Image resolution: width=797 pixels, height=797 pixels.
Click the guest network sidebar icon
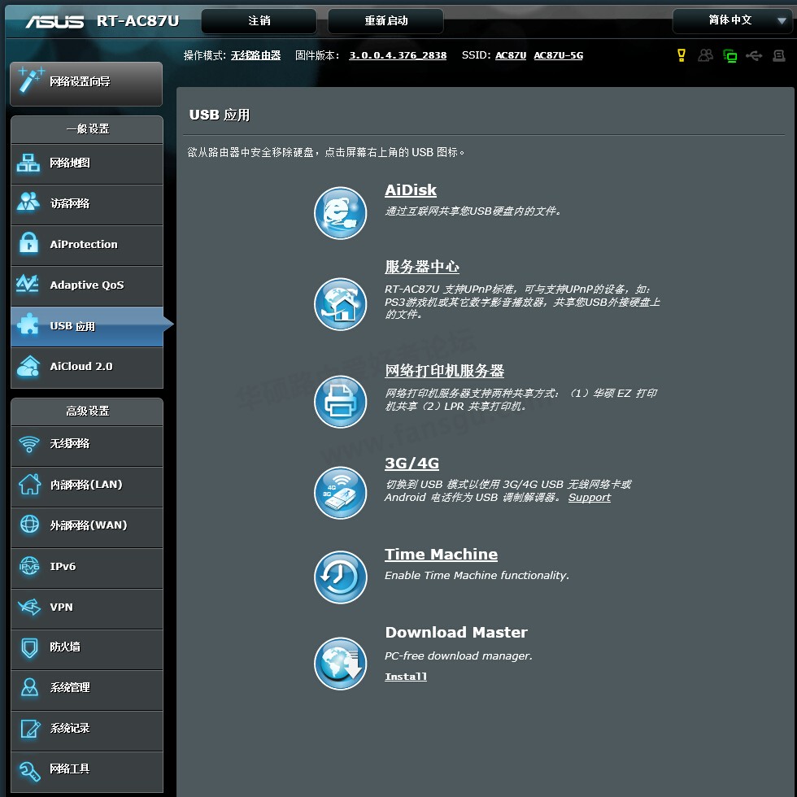tap(28, 203)
